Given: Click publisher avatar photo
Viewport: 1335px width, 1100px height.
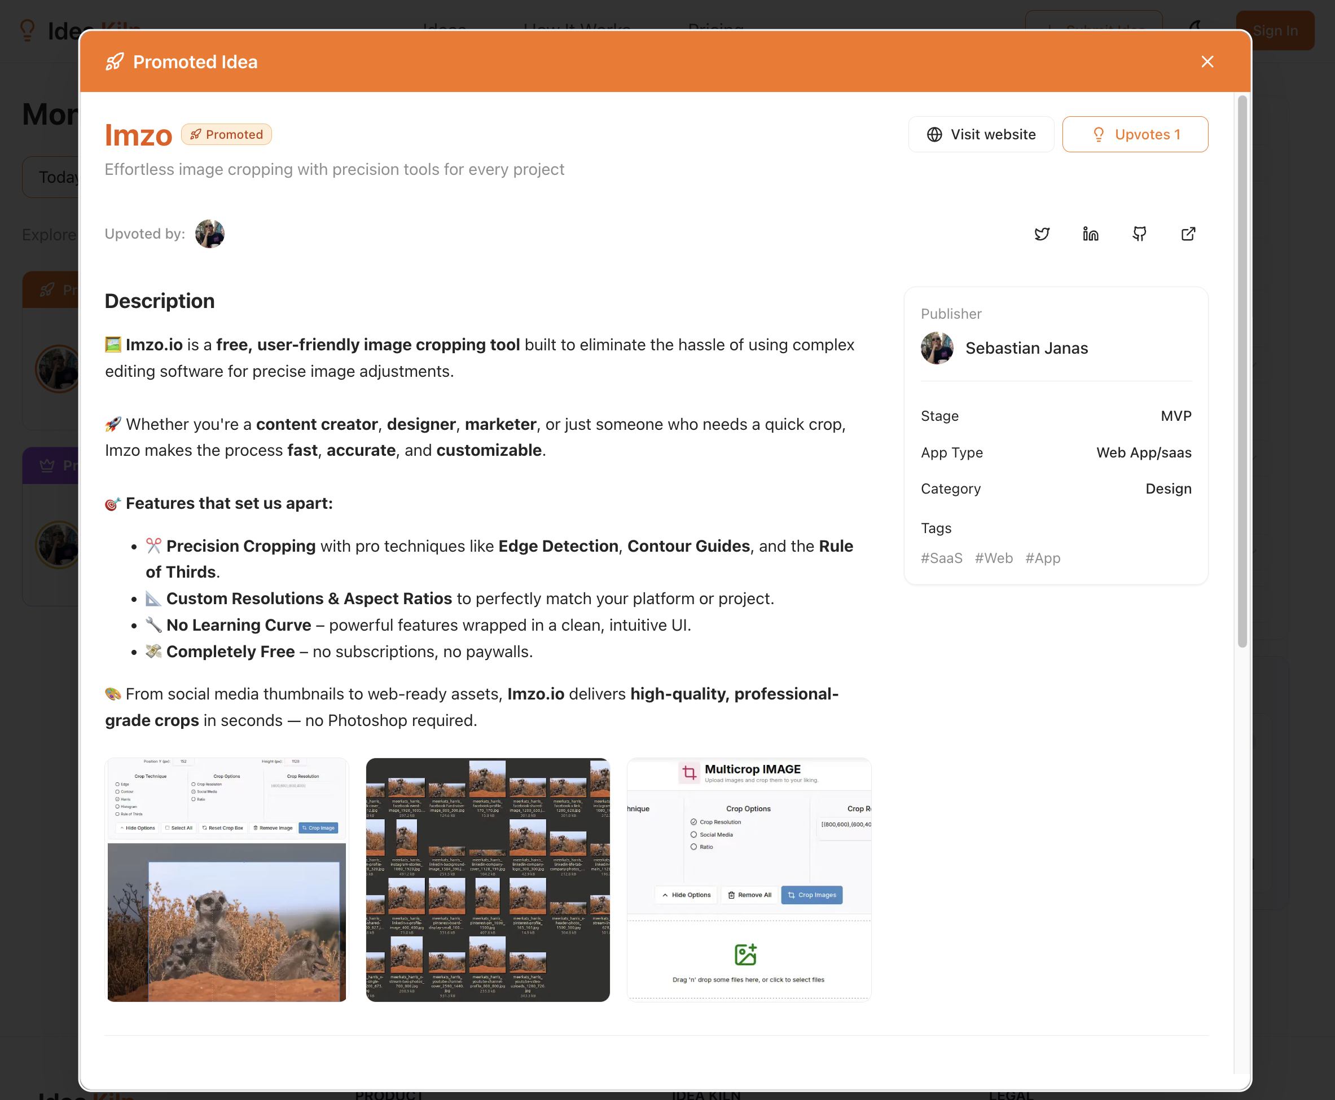Looking at the screenshot, I should tap(937, 348).
